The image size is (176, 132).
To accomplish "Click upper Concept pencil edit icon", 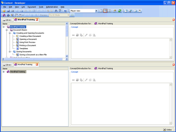I will click(86, 35).
